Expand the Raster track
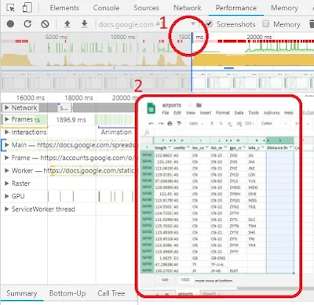This screenshot has height=305, width=314. pos(7,183)
